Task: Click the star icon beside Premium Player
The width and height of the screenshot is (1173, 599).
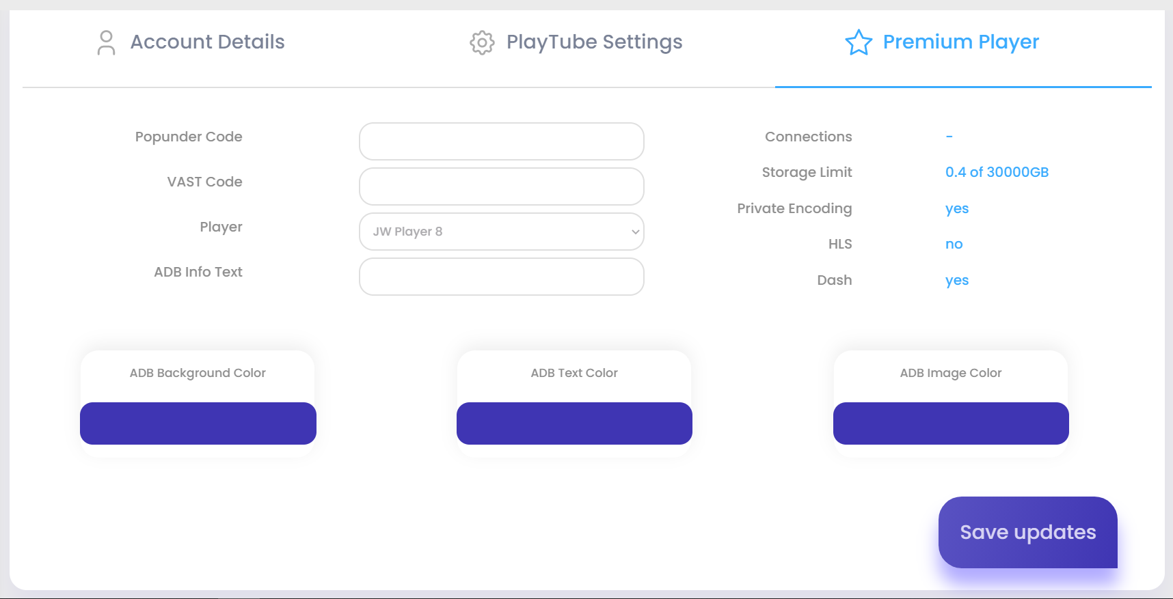Action: click(x=859, y=42)
